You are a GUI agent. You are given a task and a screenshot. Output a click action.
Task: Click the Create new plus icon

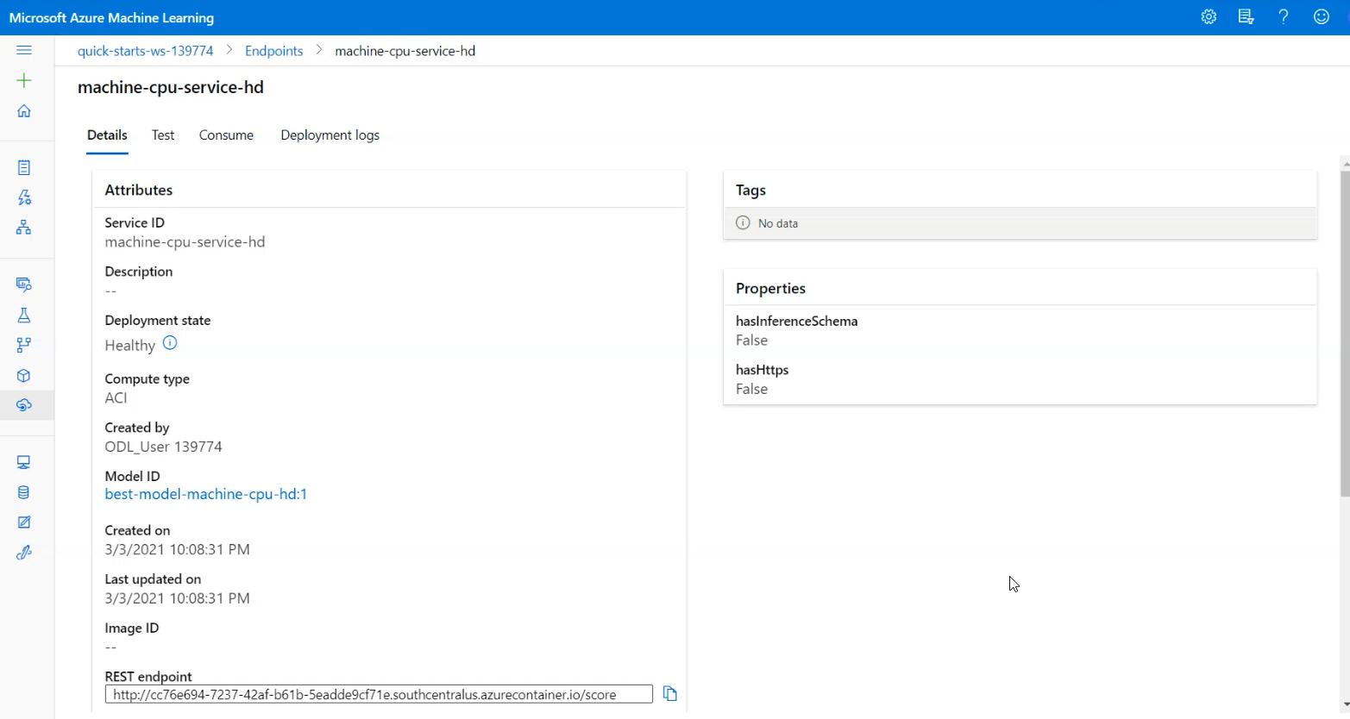[x=24, y=80]
